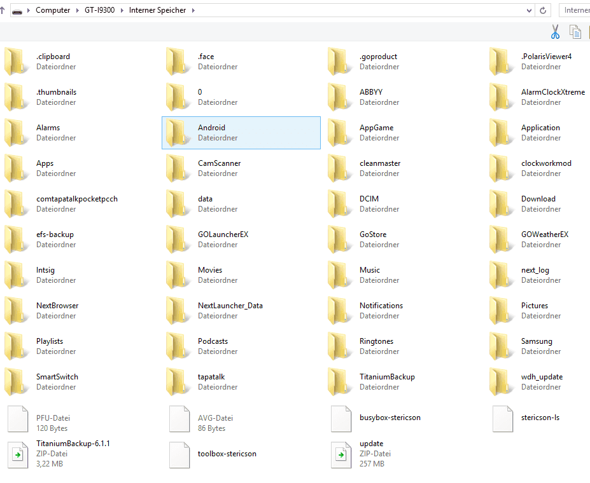The height and width of the screenshot is (483, 590).
Task: Select the AppGame folder icon
Action: coord(340,133)
